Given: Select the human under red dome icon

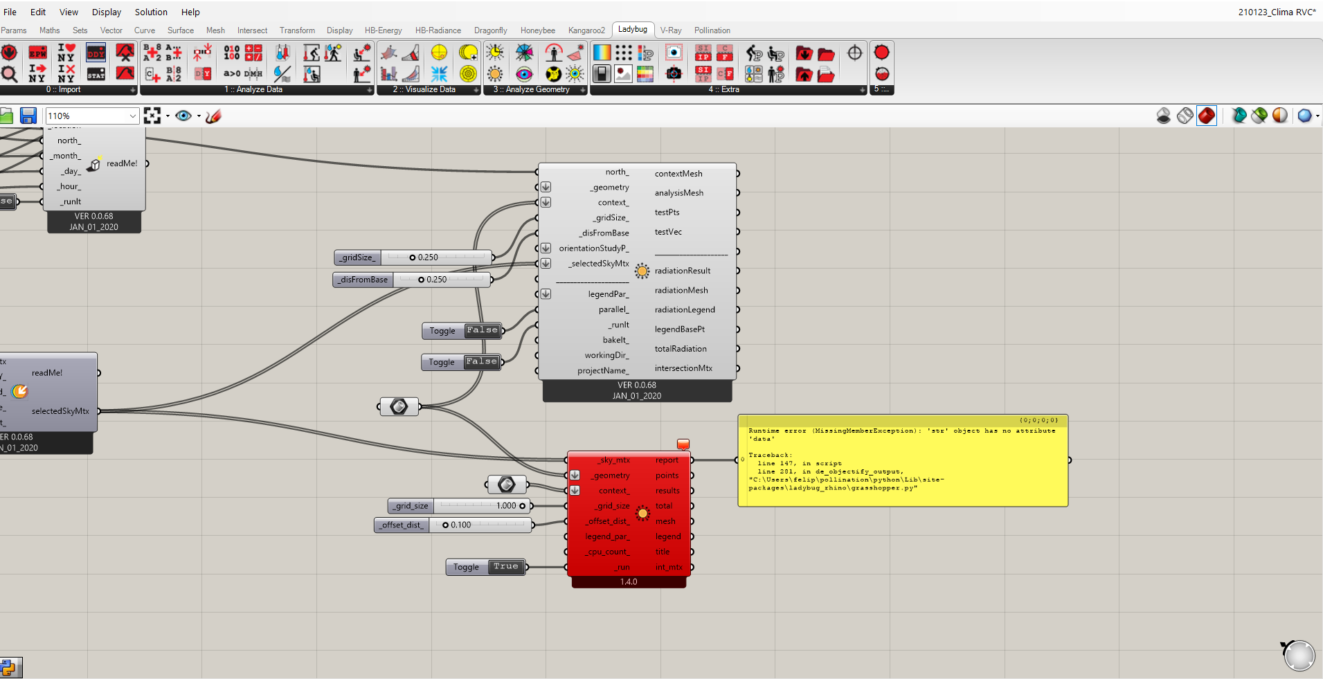Looking at the screenshot, I should click(x=553, y=53).
